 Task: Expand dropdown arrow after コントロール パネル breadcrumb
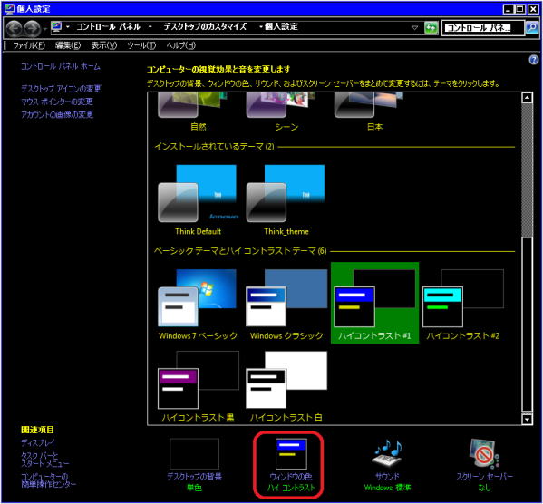(x=150, y=27)
